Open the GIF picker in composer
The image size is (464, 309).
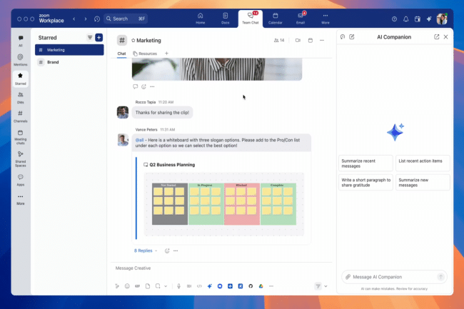tap(137, 286)
